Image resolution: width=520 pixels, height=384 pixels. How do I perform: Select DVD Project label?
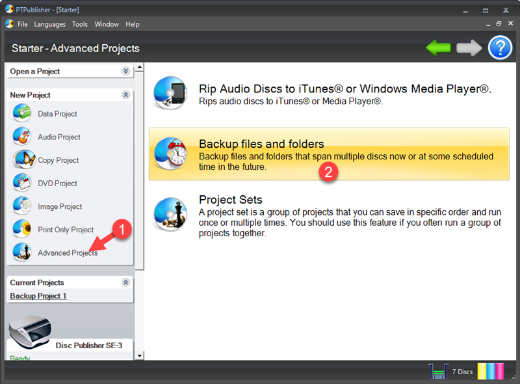tap(57, 184)
